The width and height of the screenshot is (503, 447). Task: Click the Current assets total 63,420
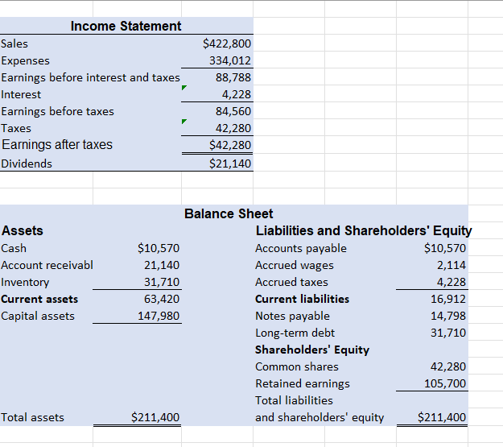(137, 299)
